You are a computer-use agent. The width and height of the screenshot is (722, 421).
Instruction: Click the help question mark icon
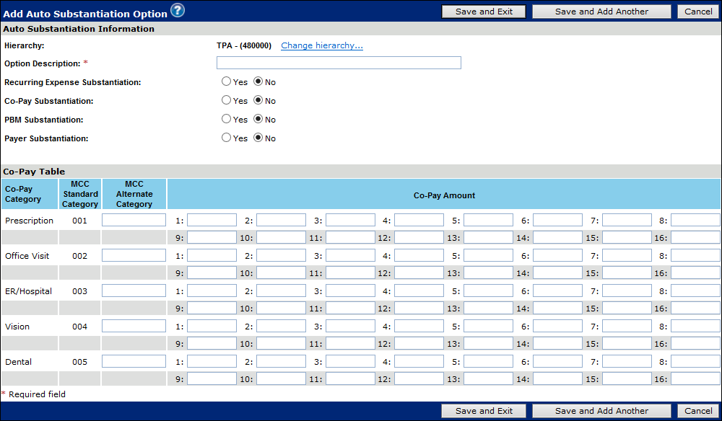pos(178,10)
